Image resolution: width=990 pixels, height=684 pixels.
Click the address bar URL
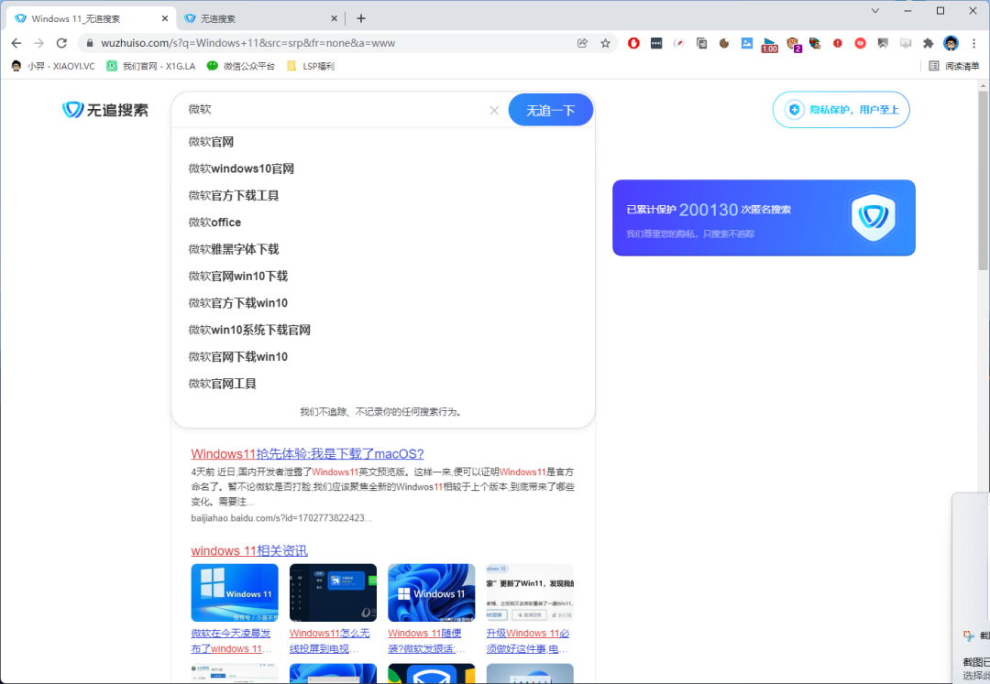(x=248, y=43)
